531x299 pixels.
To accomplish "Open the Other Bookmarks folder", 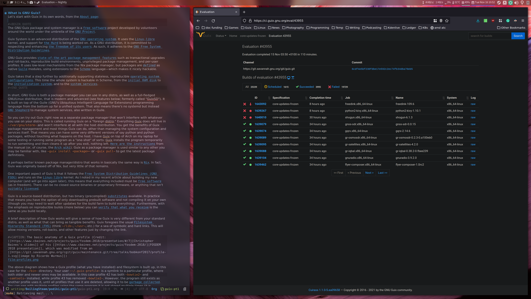I will tap(511, 28).
